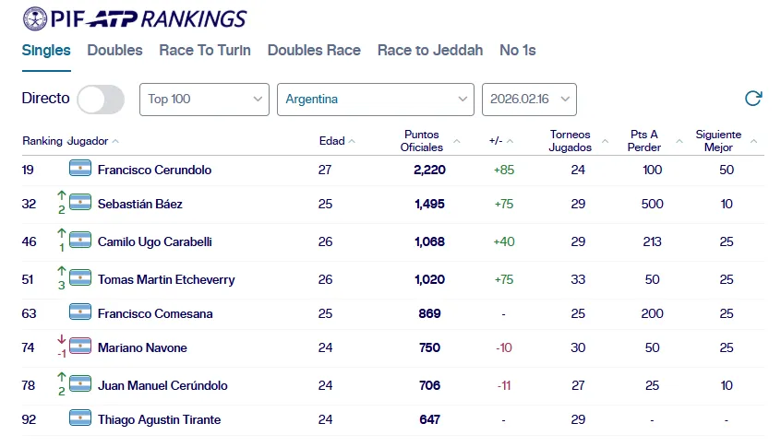Viewport: 781px width, 447px height.
Task: Click the Tomas Martin Etcheverry link
Action: 166,279
